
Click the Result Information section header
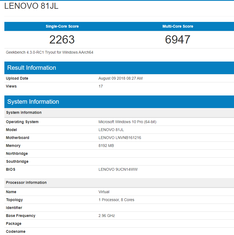tap(32, 68)
